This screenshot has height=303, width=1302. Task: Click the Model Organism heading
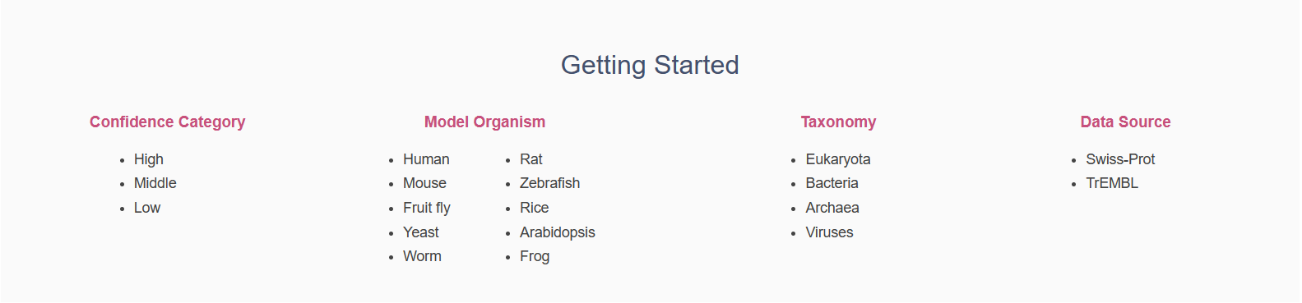[484, 122]
